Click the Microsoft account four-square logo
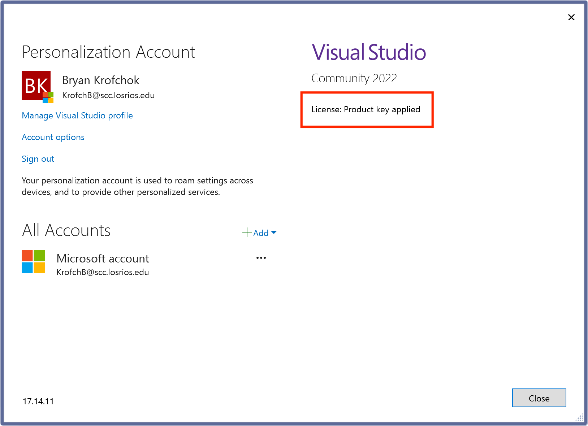The width and height of the screenshot is (588, 426). [33, 262]
